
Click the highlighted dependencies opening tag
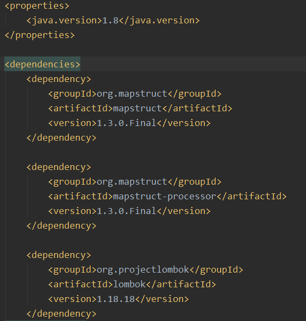tap(42, 64)
